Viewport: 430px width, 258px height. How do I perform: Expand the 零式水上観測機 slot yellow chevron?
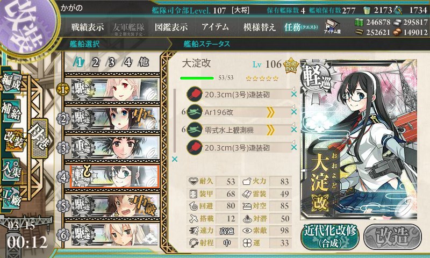(271, 130)
